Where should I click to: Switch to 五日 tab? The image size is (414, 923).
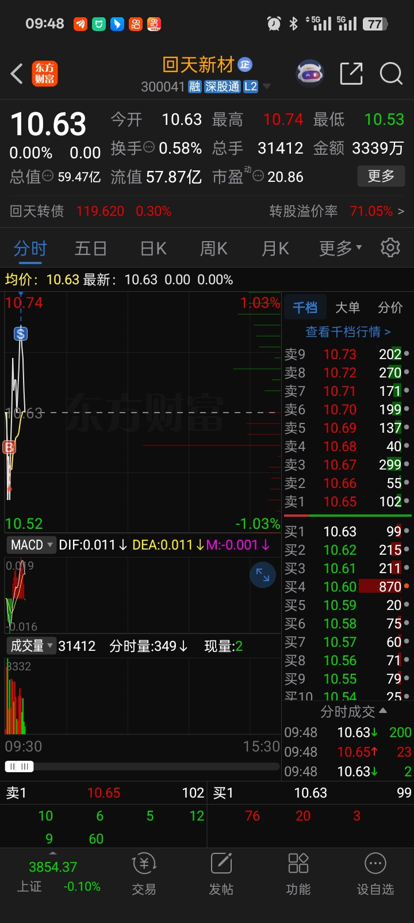(91, 249)
